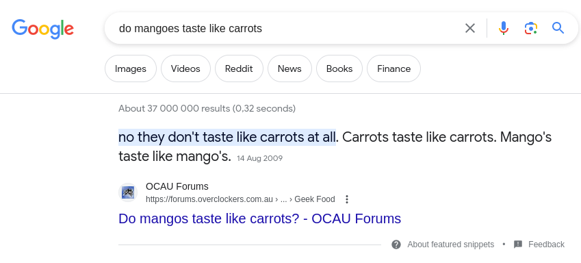The height and width of the screenshot is (263, 581).
Task: Switch to the Videos filter tab
Action: point(185,68)
